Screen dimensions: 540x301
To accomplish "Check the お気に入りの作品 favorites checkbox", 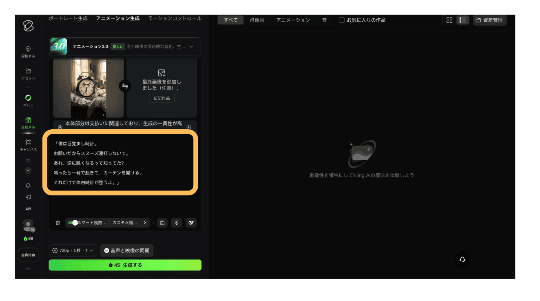I will (342, 20).
